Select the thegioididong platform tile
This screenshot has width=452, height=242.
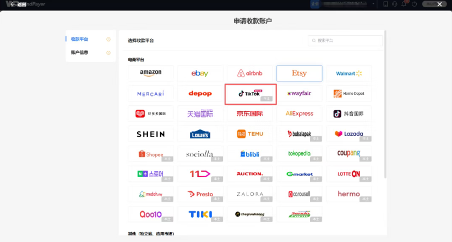tap(249, 214)
